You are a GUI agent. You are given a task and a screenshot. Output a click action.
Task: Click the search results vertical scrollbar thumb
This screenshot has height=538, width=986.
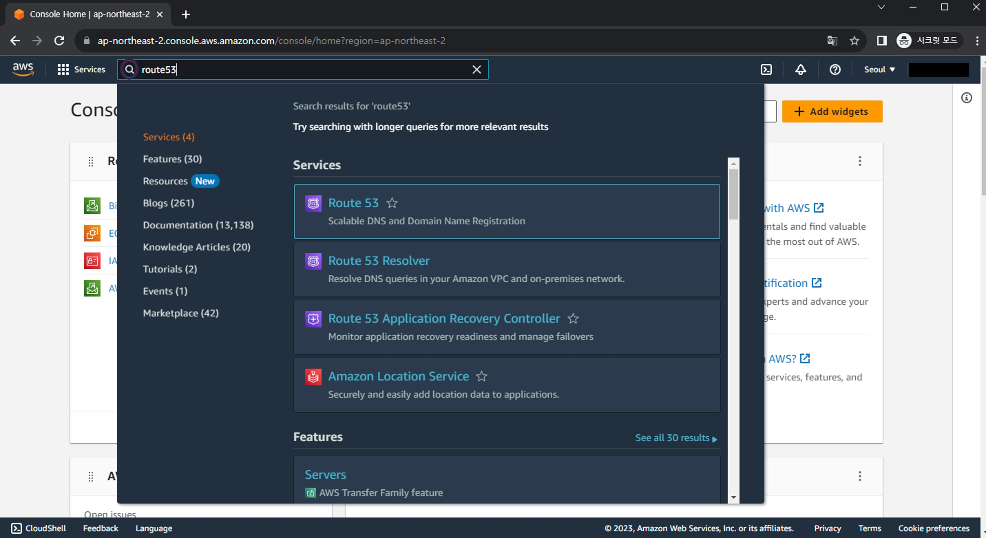pos(733,194)
